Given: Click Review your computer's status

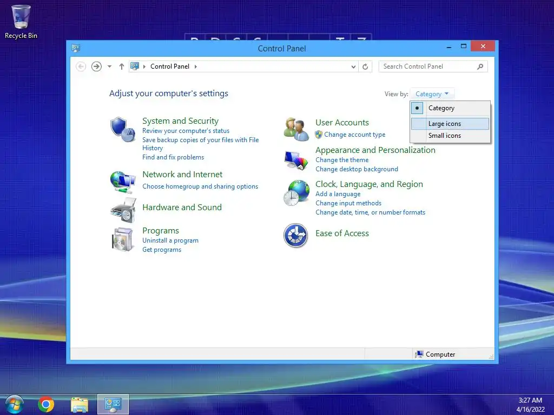Looking at the screenshot, I should [x=186, y=131].
